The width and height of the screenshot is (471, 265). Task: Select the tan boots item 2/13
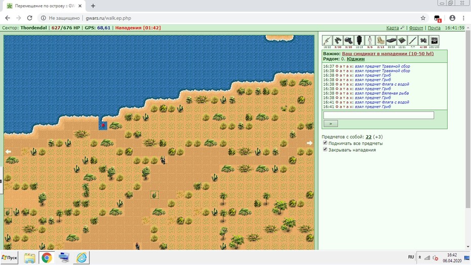point(380,40)
